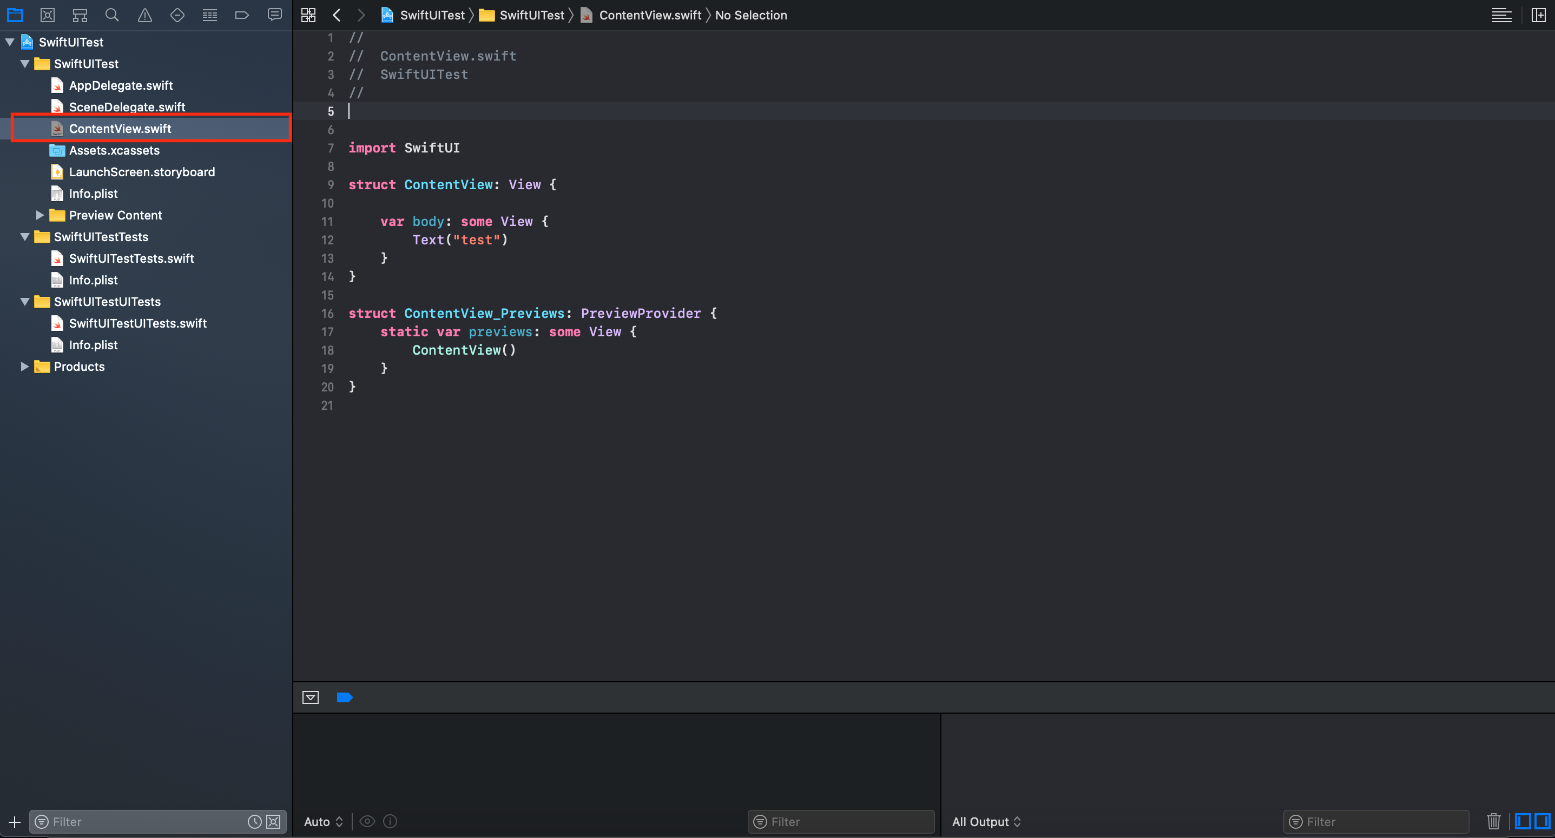Open the Test navigator diamond icon

click(177, 15)
